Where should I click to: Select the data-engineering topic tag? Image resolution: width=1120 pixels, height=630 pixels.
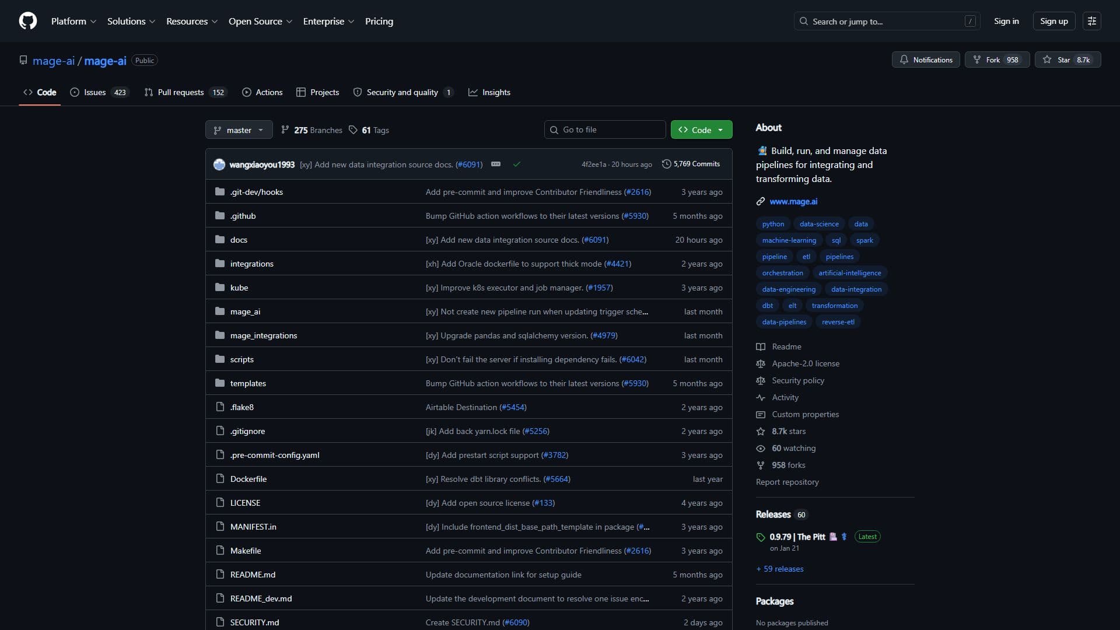[x=789, y=289]
